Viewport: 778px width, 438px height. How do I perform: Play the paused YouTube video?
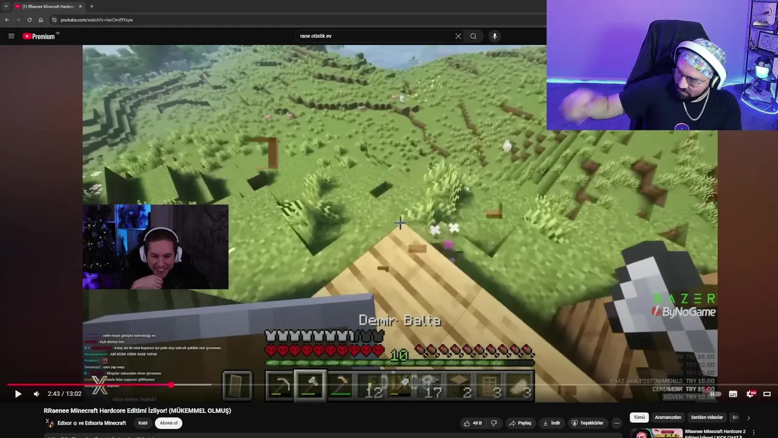(x=18, y=394)
